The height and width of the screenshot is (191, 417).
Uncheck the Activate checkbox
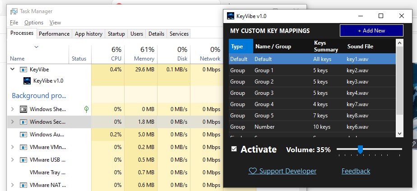click(234, 149)
